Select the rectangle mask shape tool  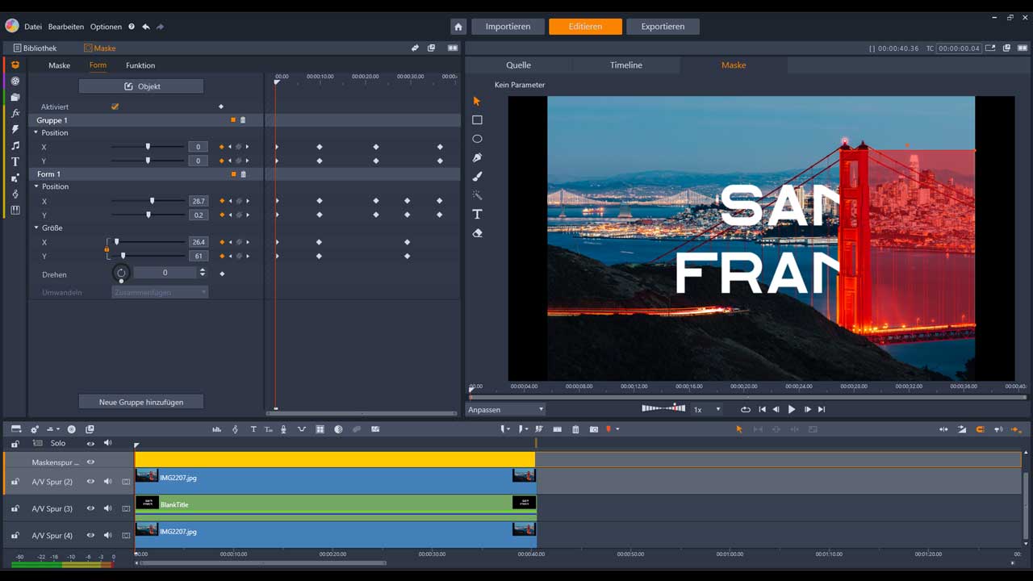click(477, 120)
